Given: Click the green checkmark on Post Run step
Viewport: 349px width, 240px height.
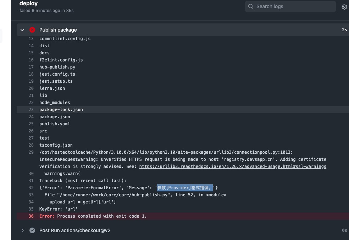Looking at the screenshot, I should coord(32,230).
